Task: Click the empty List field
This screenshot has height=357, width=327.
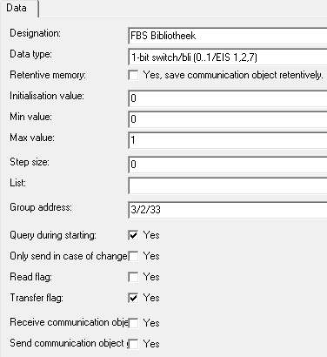Action: 228,185
